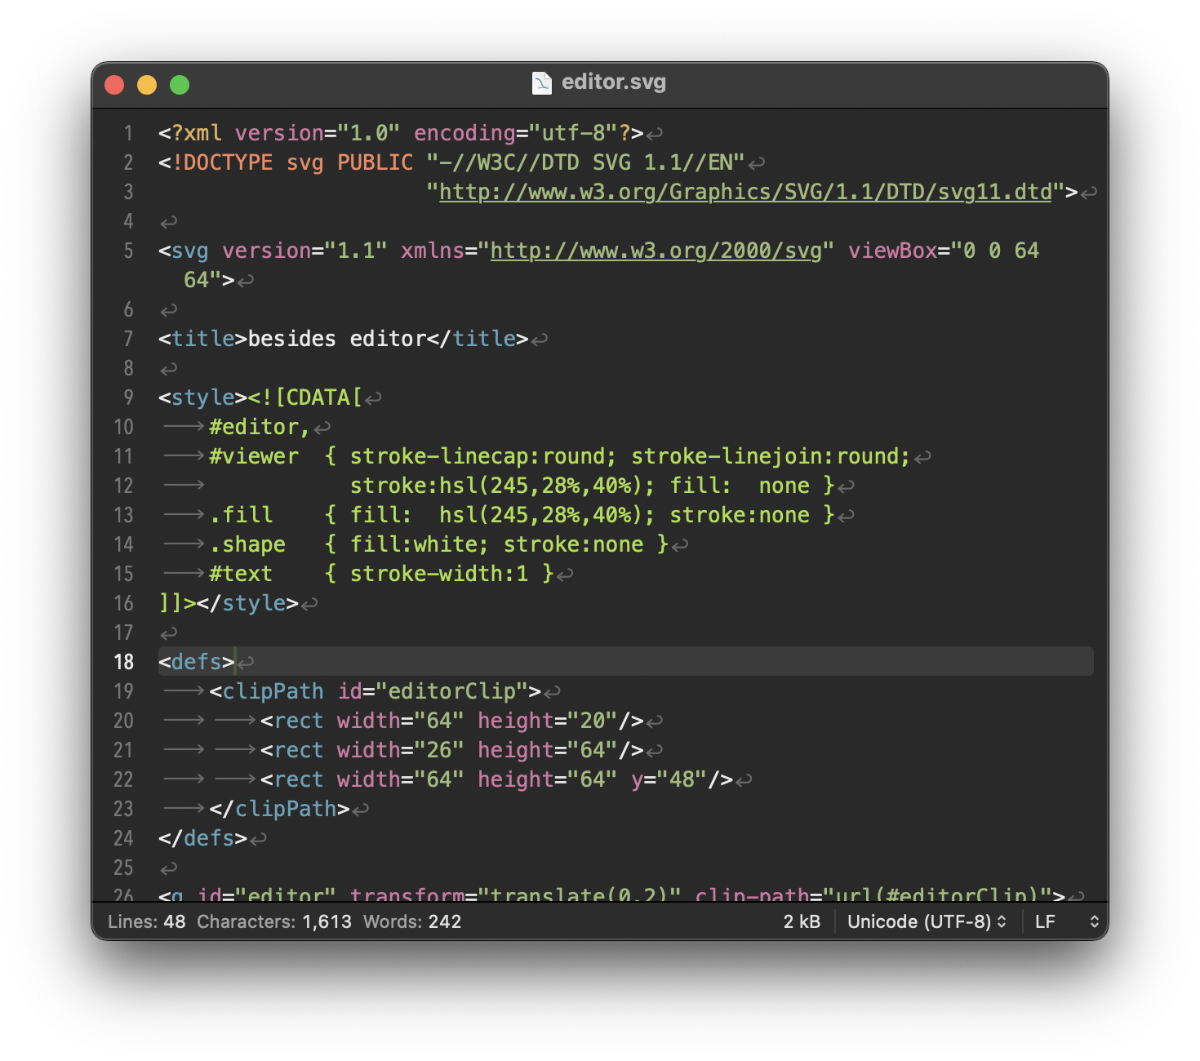Click the editor.svg document proxy icon
The image size is (1200, 1061).
[x=541, y=82]
